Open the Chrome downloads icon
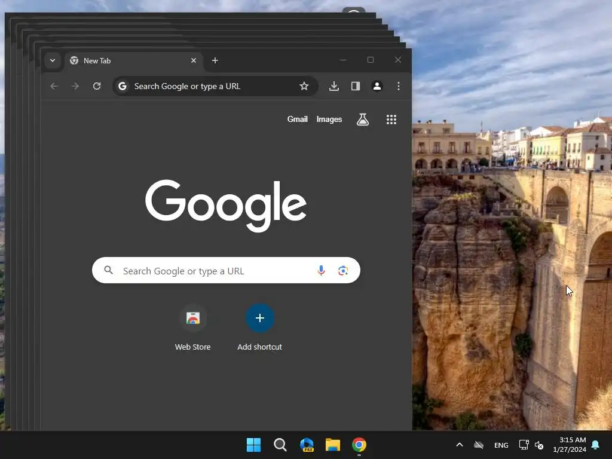Image resolution: width=612 pixels, height=459 pixels. pos(333,86)
